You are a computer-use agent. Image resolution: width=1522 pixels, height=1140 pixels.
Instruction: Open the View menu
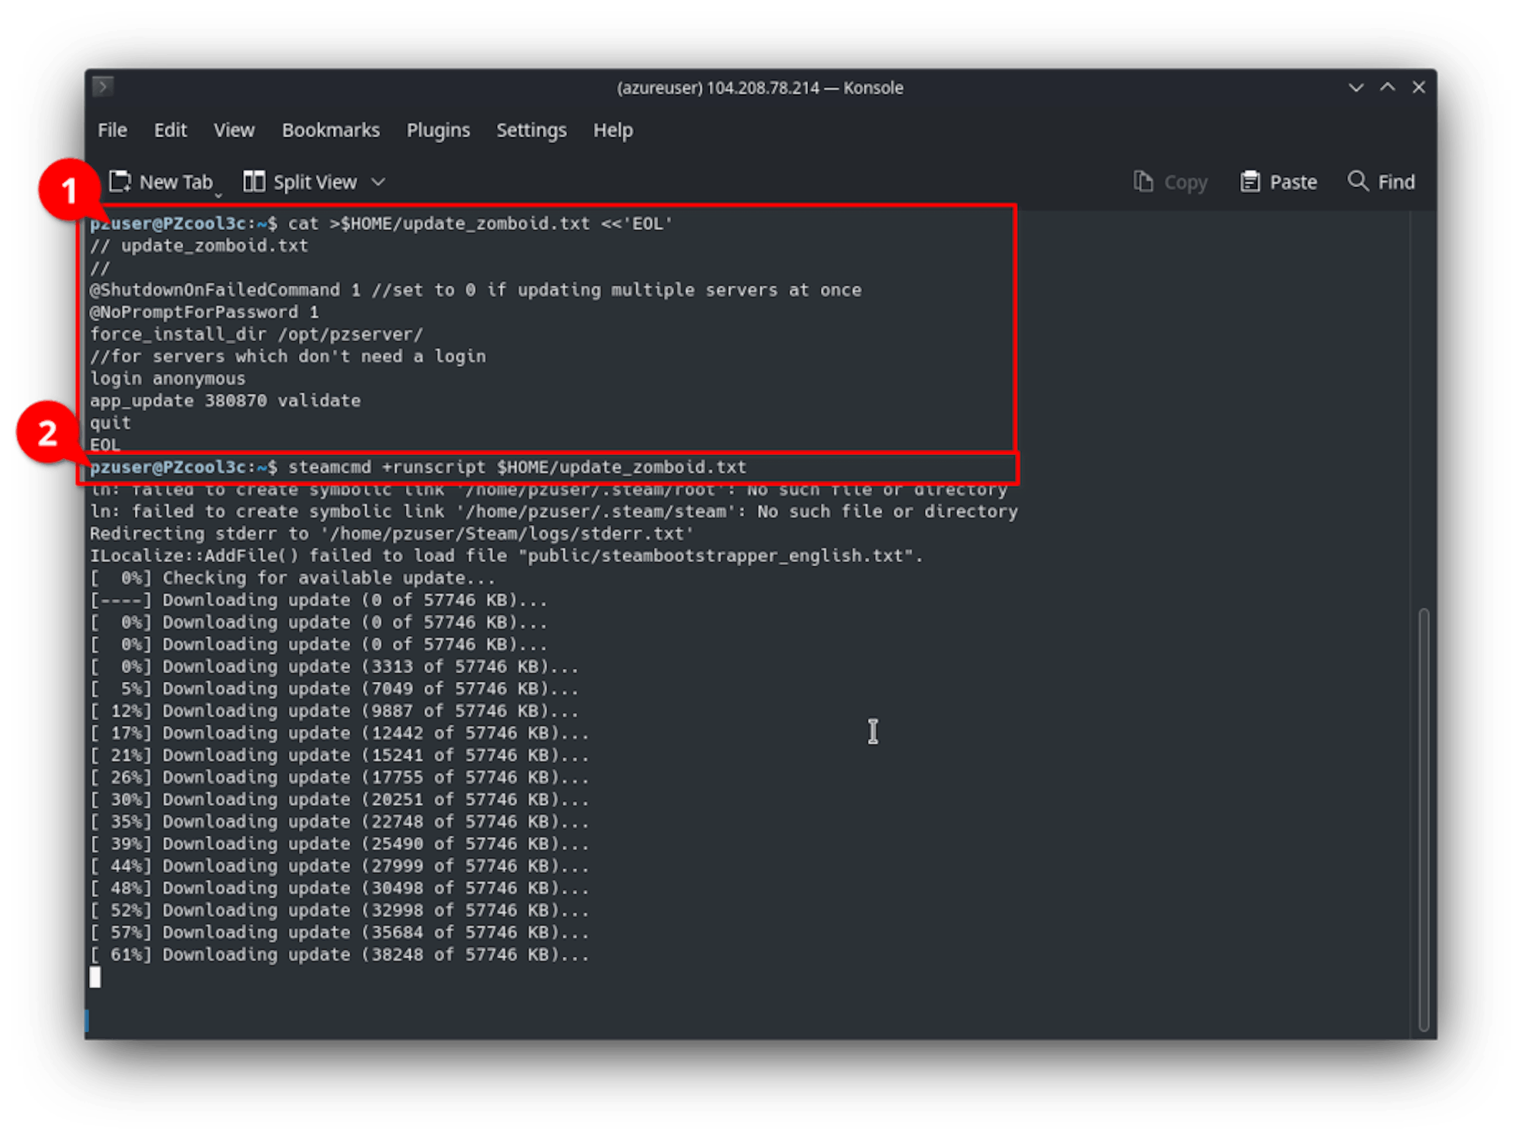pyautogui.click(x=234, y=130)
